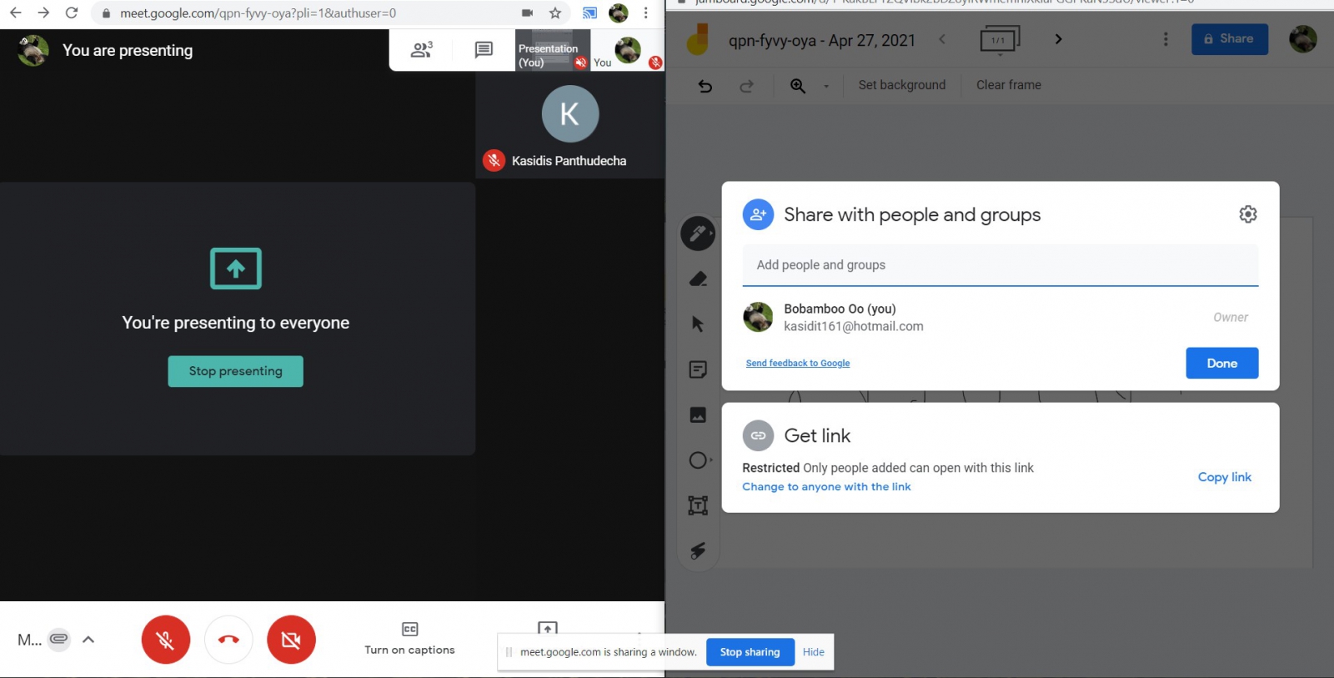1334x678 pixels.
Task: Click Stop sharing in the sharing bar
Action: click(x=750, y=652)
